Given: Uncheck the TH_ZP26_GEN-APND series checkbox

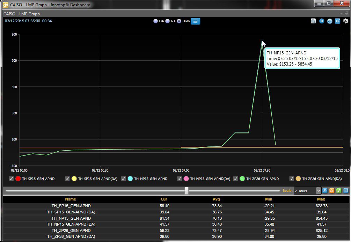Looking at the screenshot, I should coord(235,179).
